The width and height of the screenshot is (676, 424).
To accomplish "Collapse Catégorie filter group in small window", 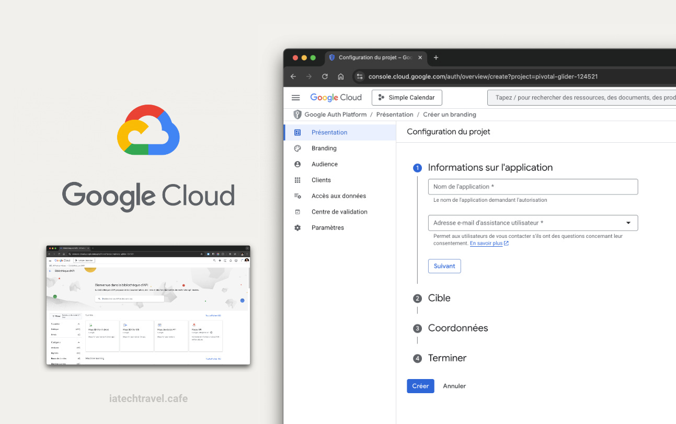I will [78, 342].
